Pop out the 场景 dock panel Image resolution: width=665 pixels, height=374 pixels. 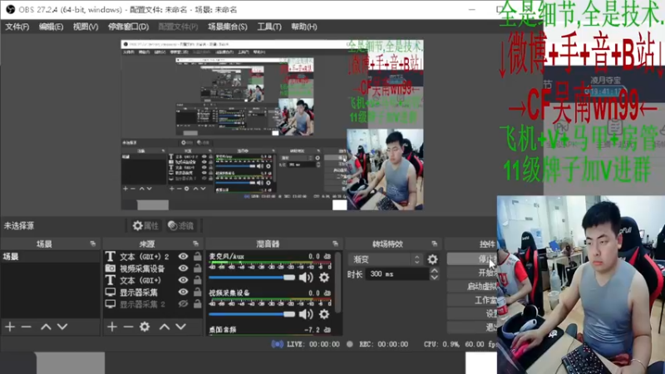coord(93,244)
